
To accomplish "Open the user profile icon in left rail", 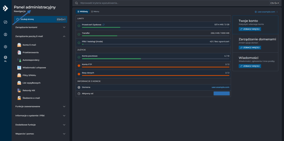I will coord(5,34).
